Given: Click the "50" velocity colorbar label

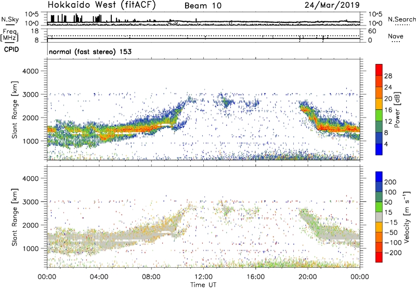Looking at the screenshot, I should point(388,202).
